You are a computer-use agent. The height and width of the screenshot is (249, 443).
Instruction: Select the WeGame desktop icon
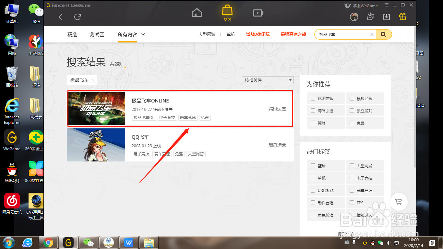click(x=12, y=140)
